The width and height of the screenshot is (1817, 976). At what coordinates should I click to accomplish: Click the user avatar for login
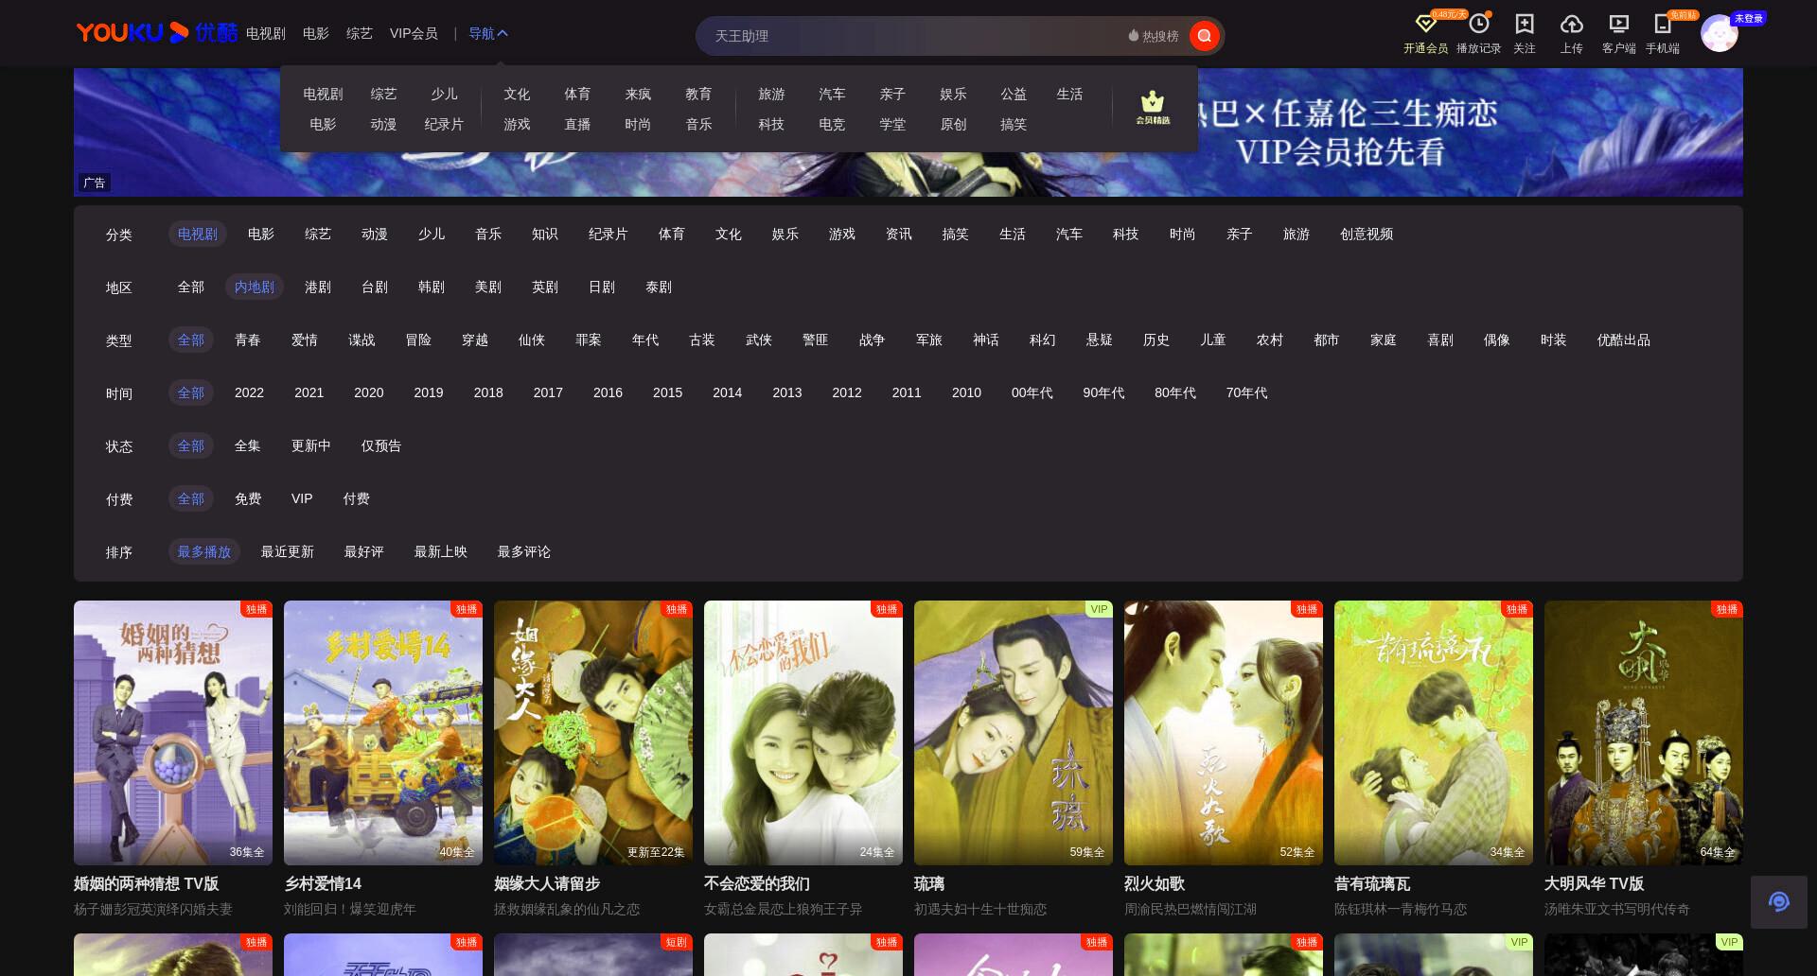click(x=1719, y=34)
